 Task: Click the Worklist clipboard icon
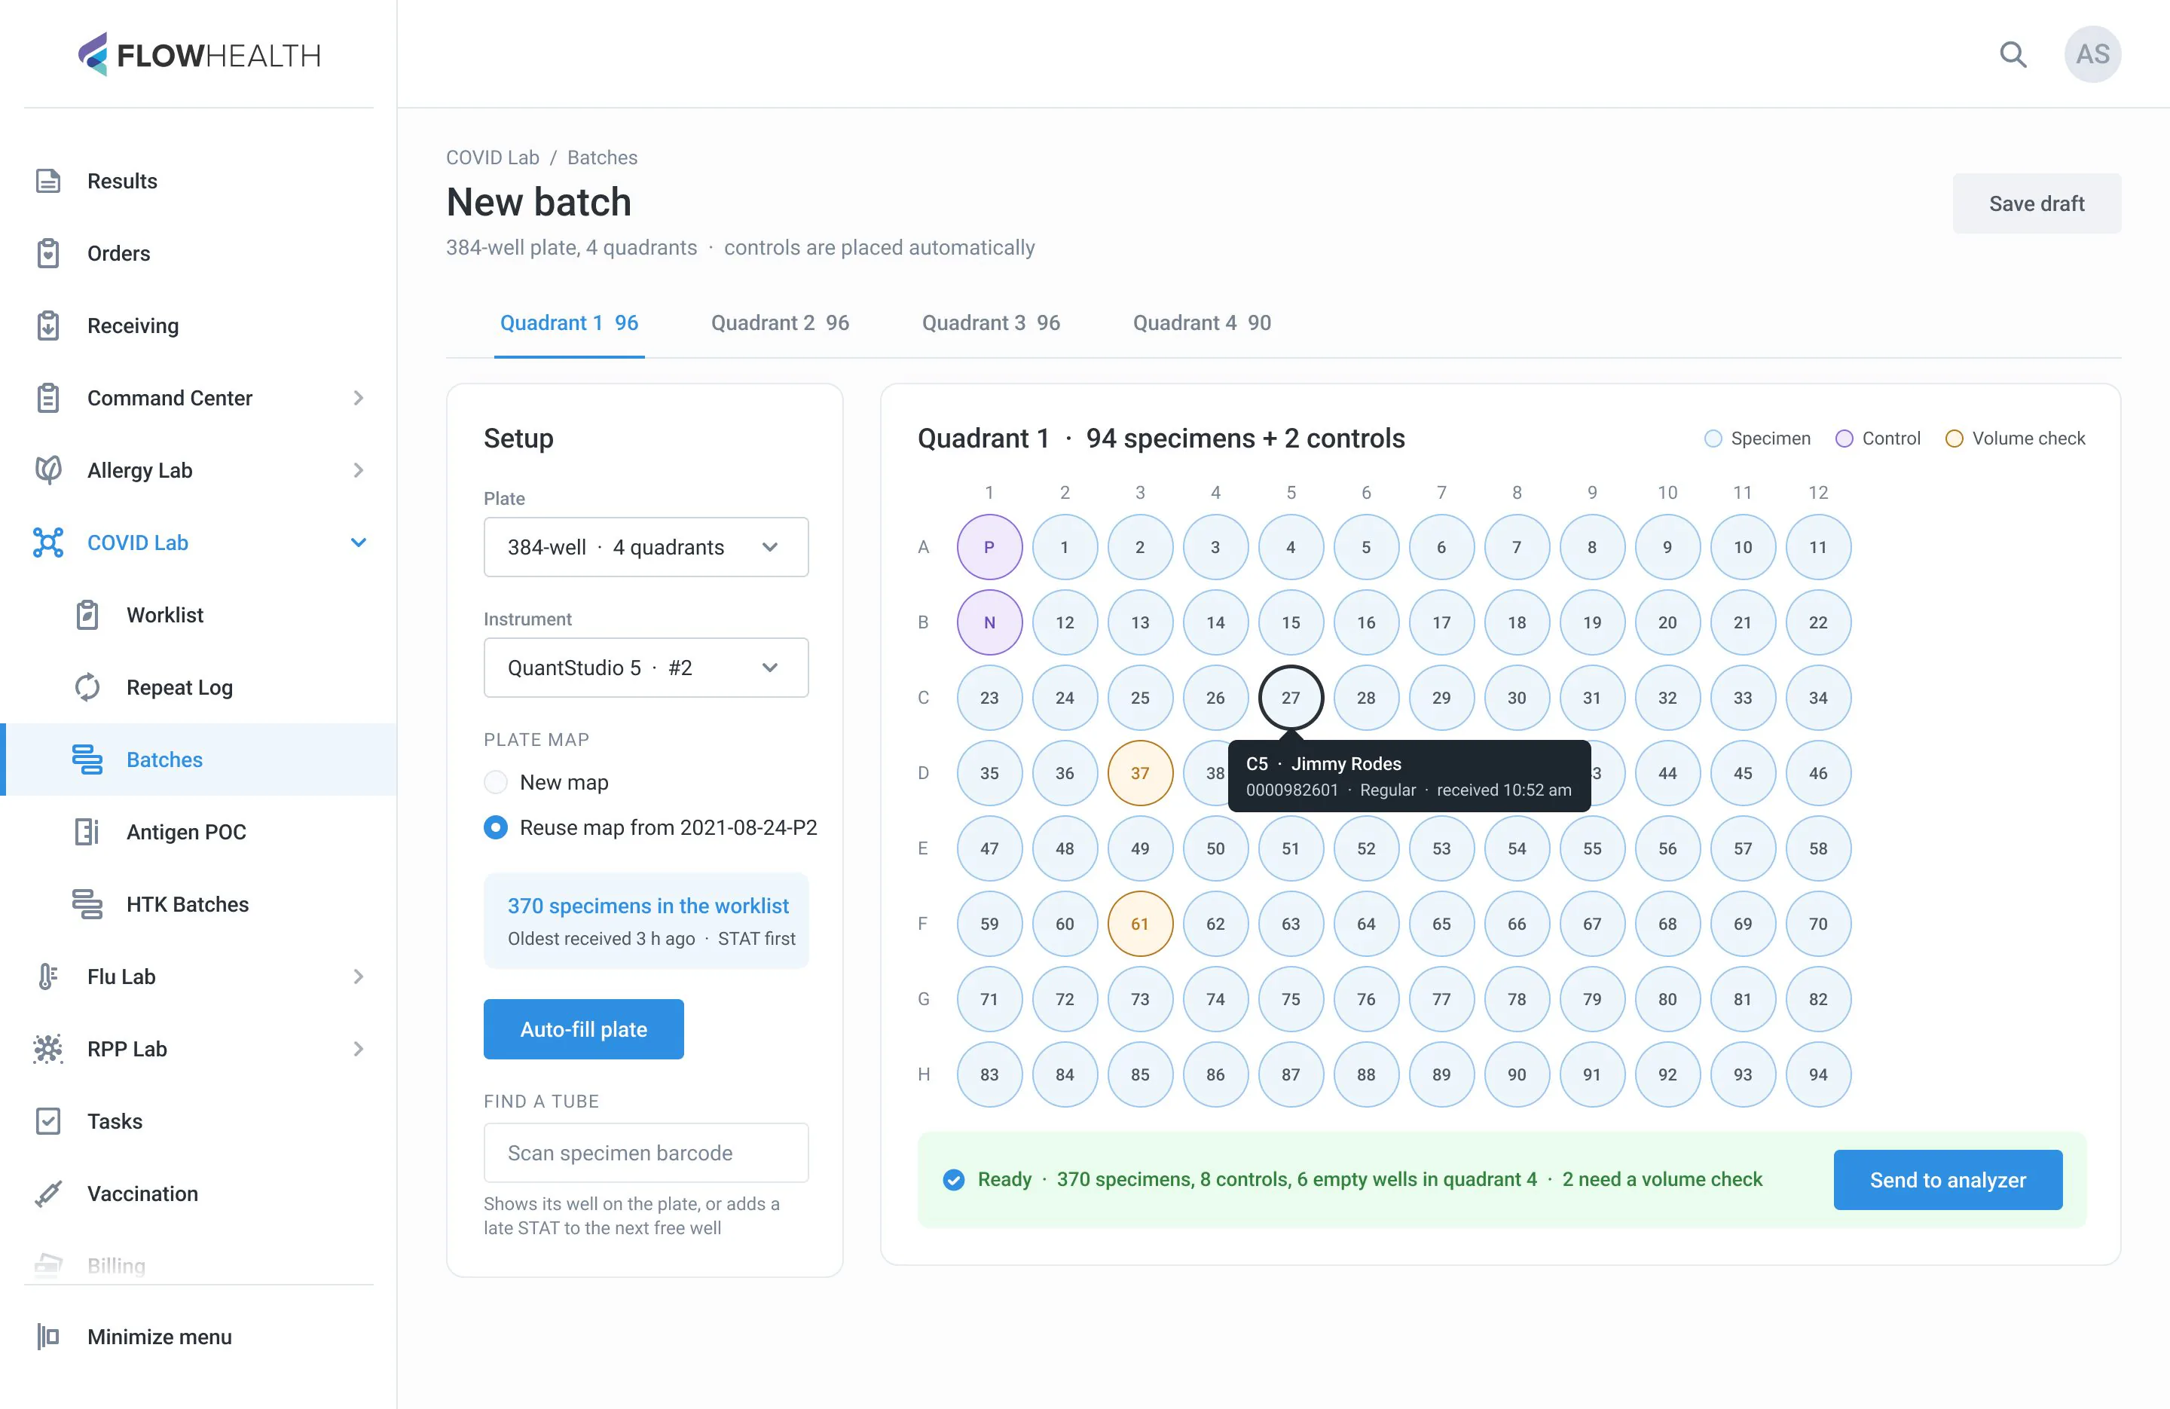[87, 615]
